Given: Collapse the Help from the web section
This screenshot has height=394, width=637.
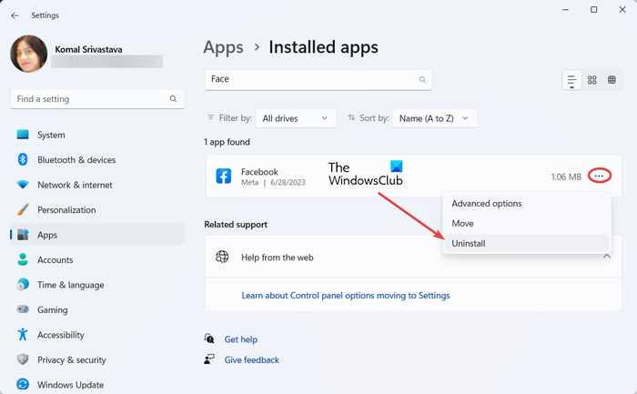Looking at the screenshot, I should (x=607, y=257).
